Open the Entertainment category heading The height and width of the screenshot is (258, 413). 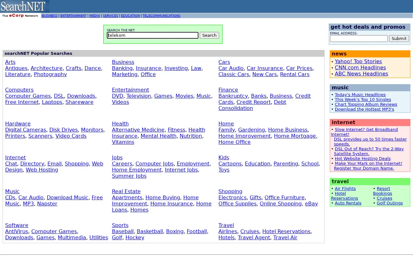pos(130,90)
